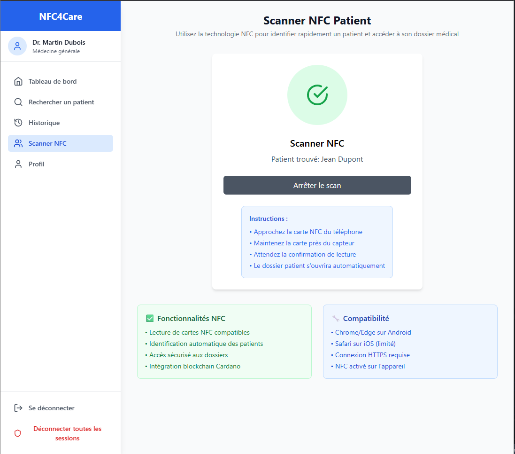Viewport: 515px width, 454px height.
Task: Click the red shield icon
Action: (18, 433)
